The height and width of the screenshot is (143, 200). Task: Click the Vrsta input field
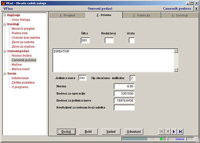tap(132, 40)
